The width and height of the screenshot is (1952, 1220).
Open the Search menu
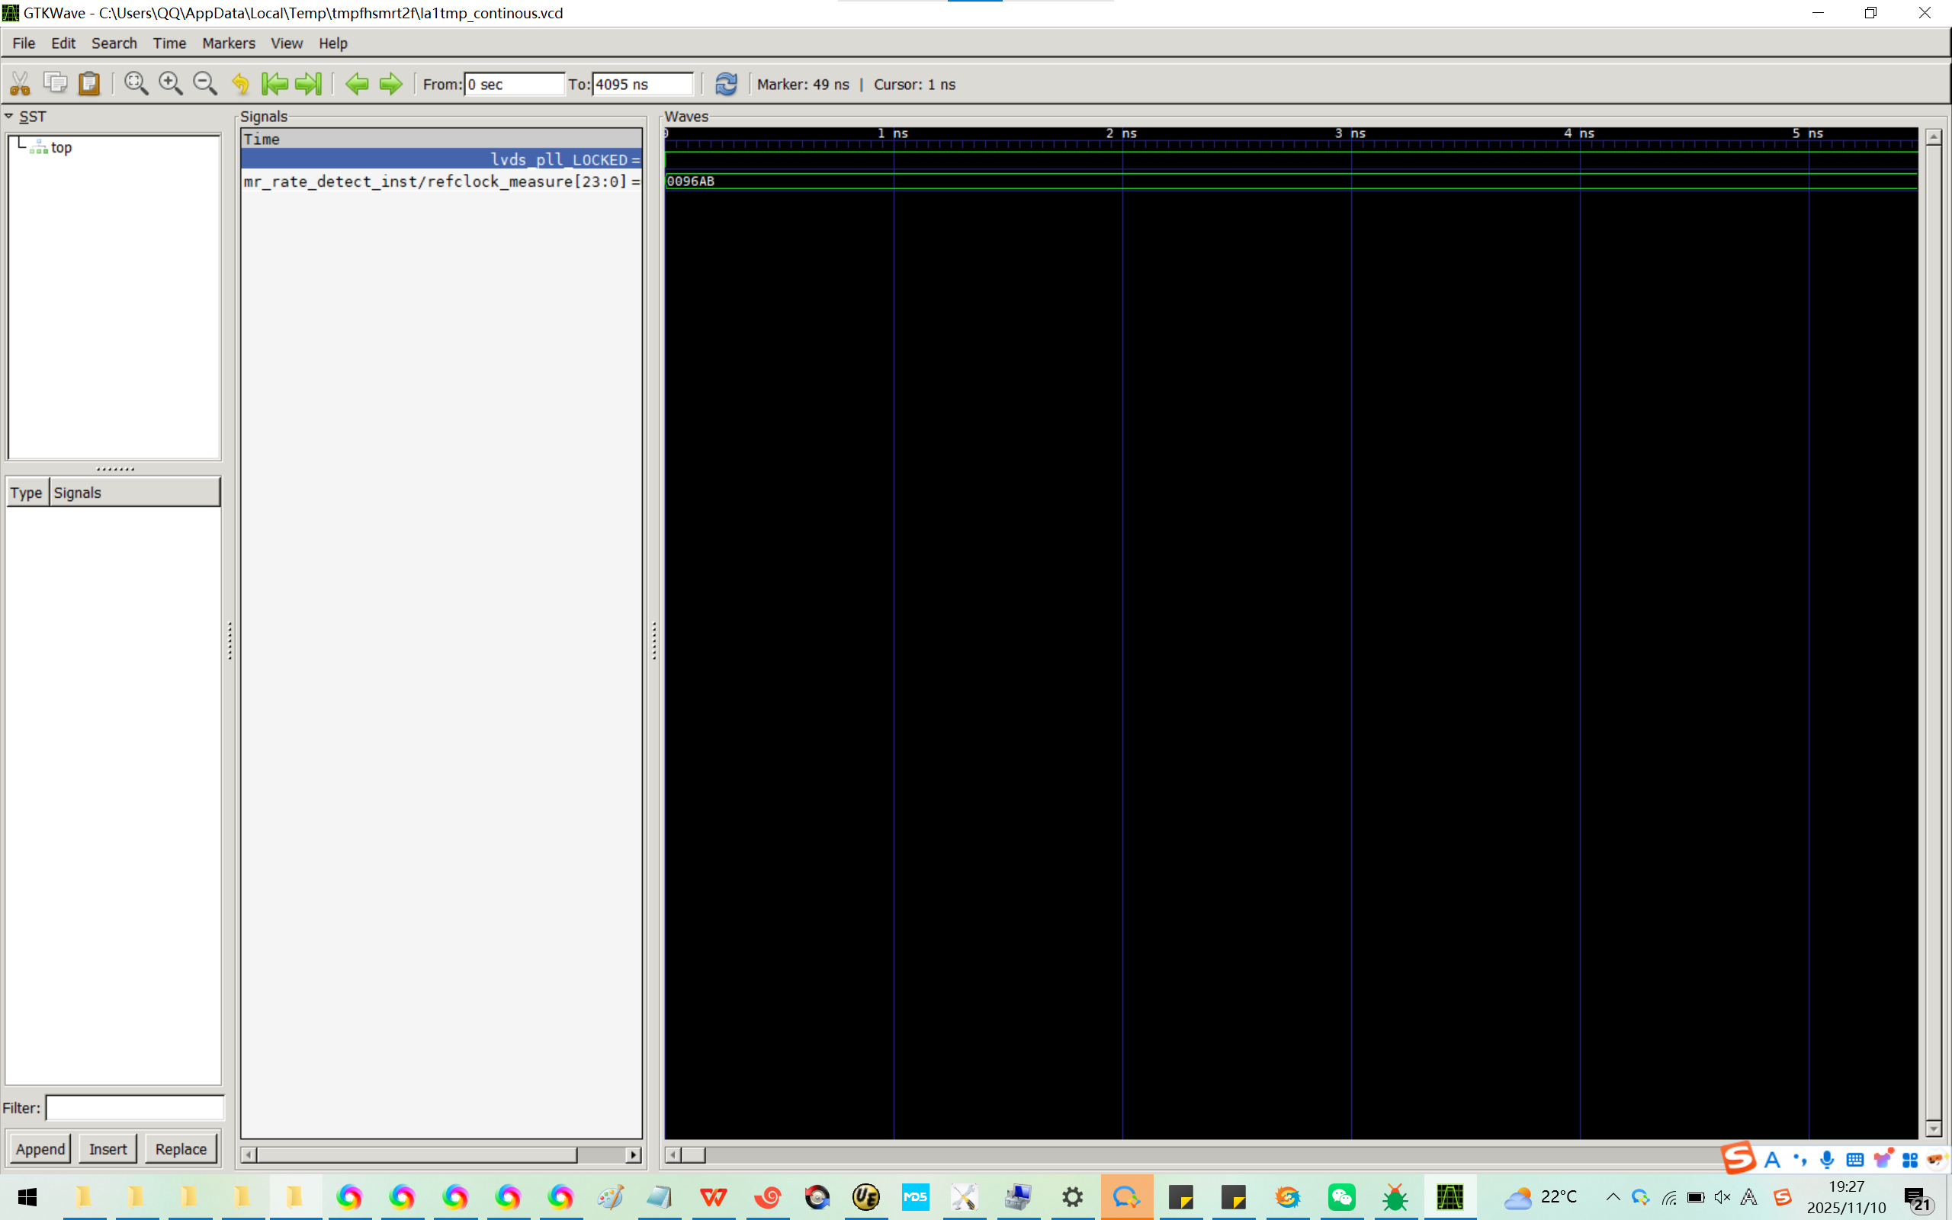(x=114, y=43)
